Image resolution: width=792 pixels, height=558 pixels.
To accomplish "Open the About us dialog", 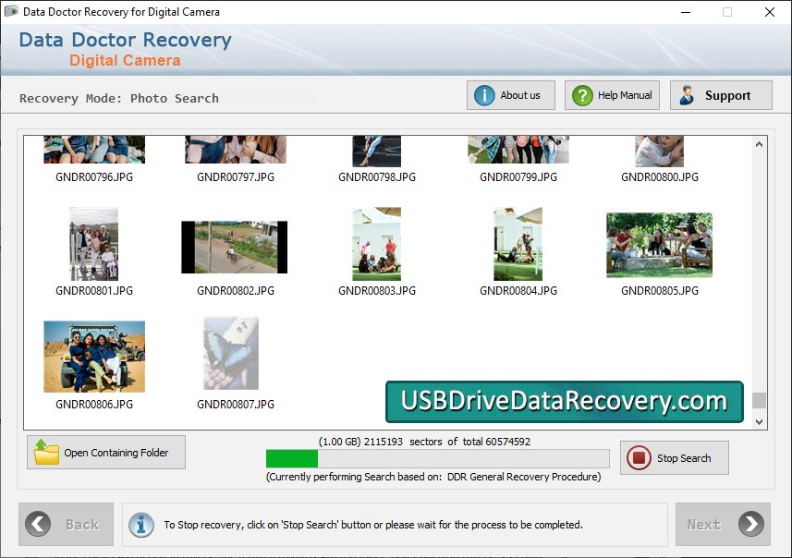I will pyautogui.click(x=511, y=95).
